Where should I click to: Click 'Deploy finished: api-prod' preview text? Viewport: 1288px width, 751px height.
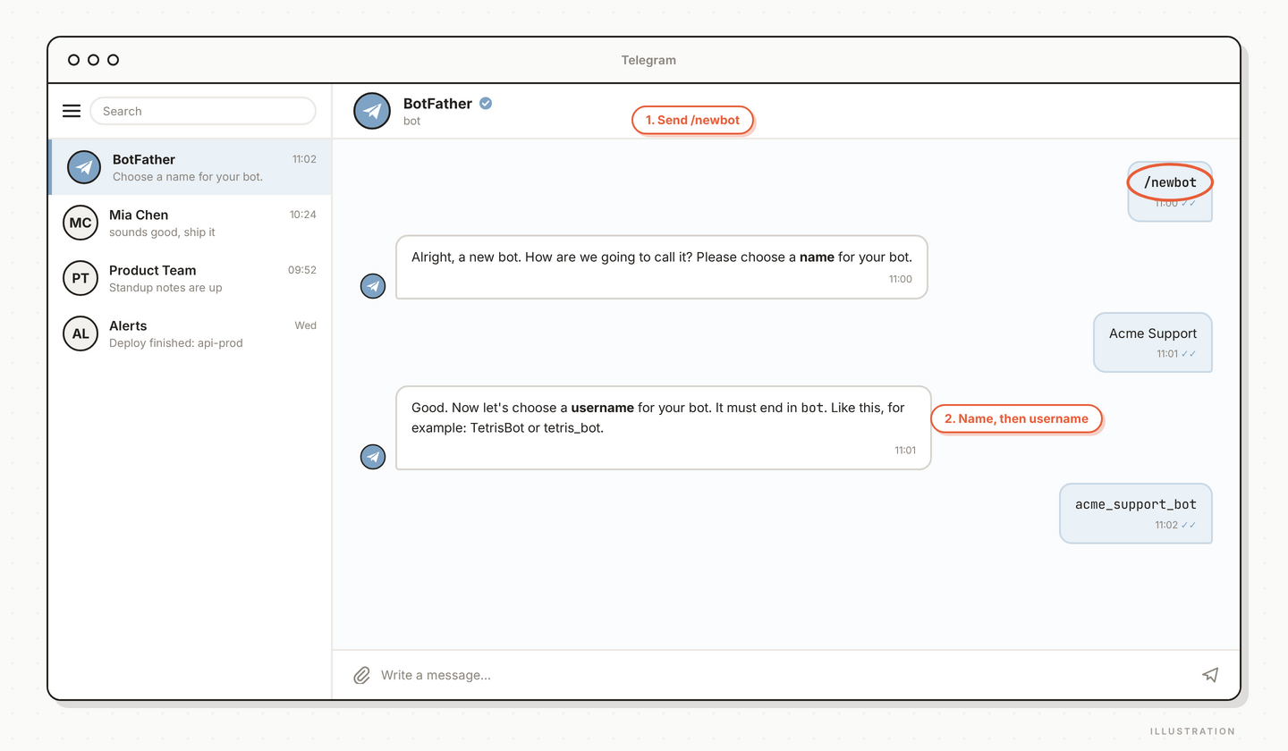tap(176, 343)
